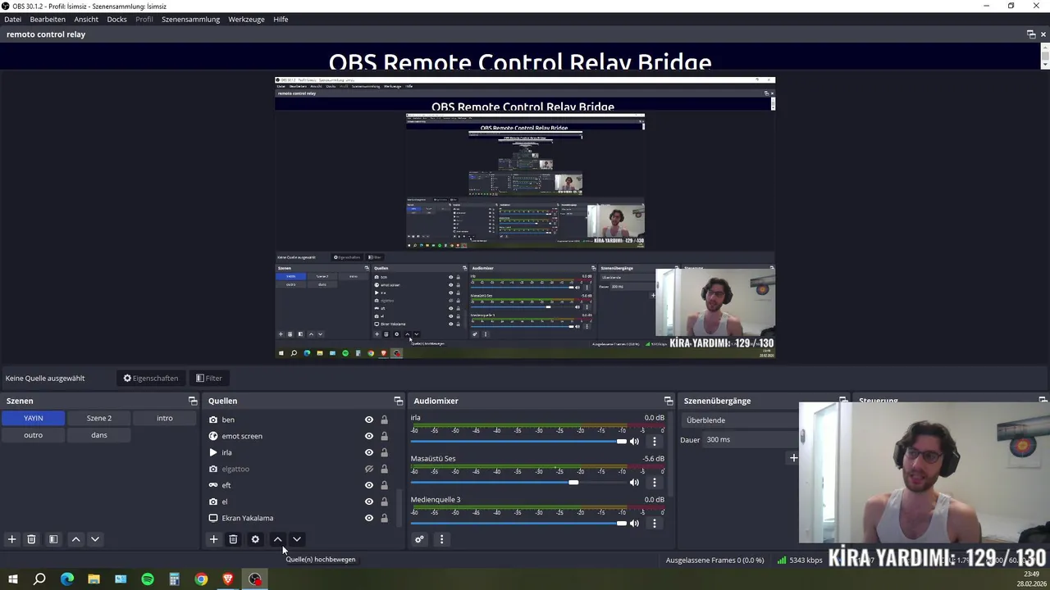Switch to the dans scene
The image size is (1050, 590).
99,435
